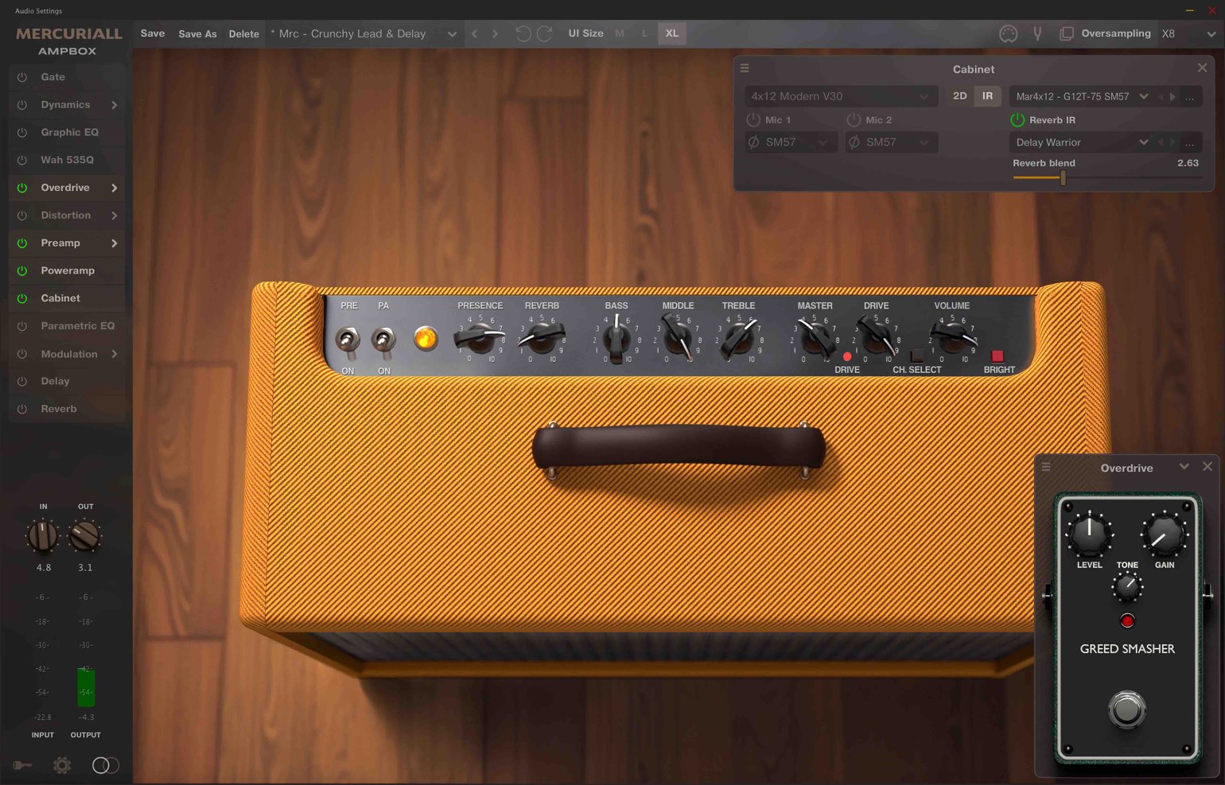The width and height of the screenshot is (1225, 785).
Task: Select UI Size M
Action: tap(620, 33)
